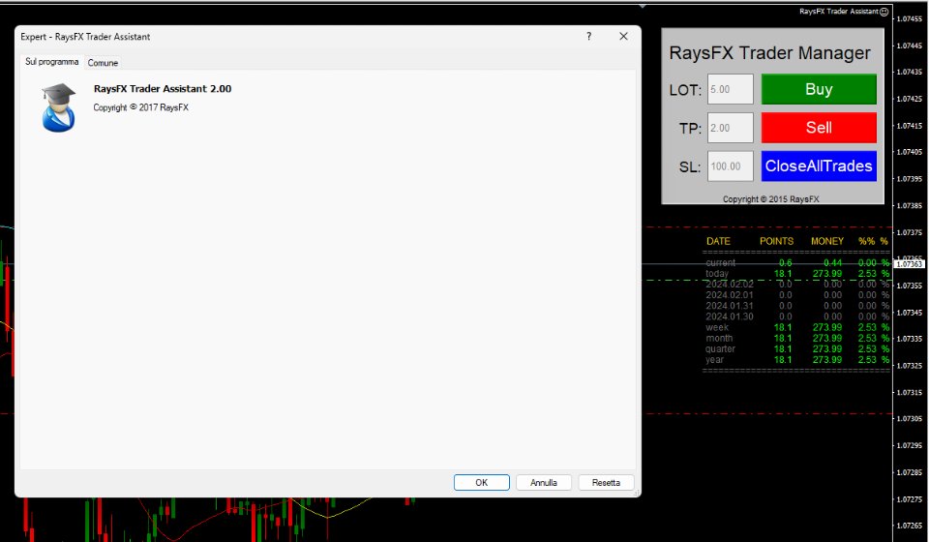Click into the TP value field
929x542 pixels.
(731, 128)
